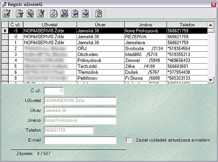Click the phone cell *469656433

click(x=187, y=60)
